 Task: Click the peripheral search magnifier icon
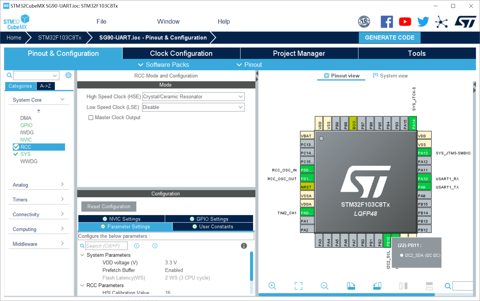9,75
